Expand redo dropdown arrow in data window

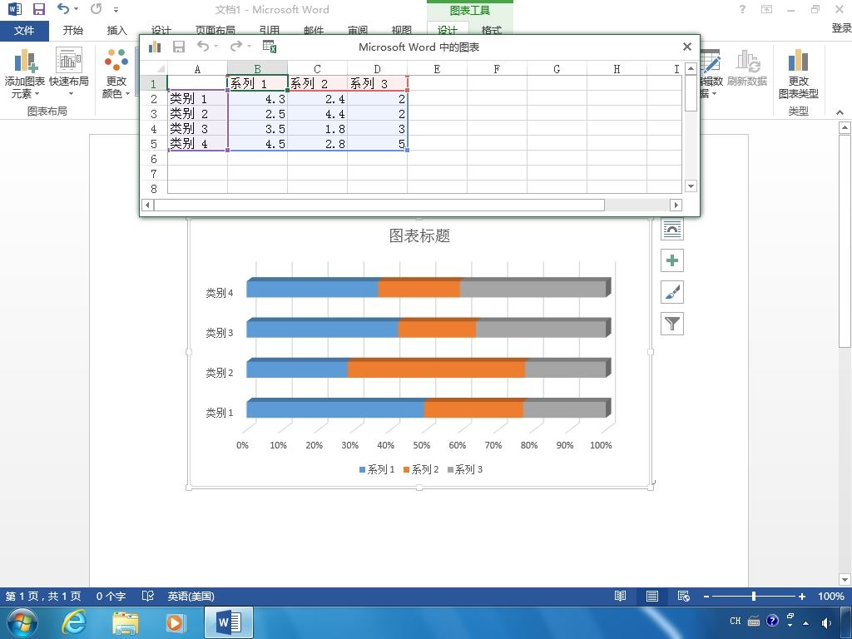coord(249,47)
